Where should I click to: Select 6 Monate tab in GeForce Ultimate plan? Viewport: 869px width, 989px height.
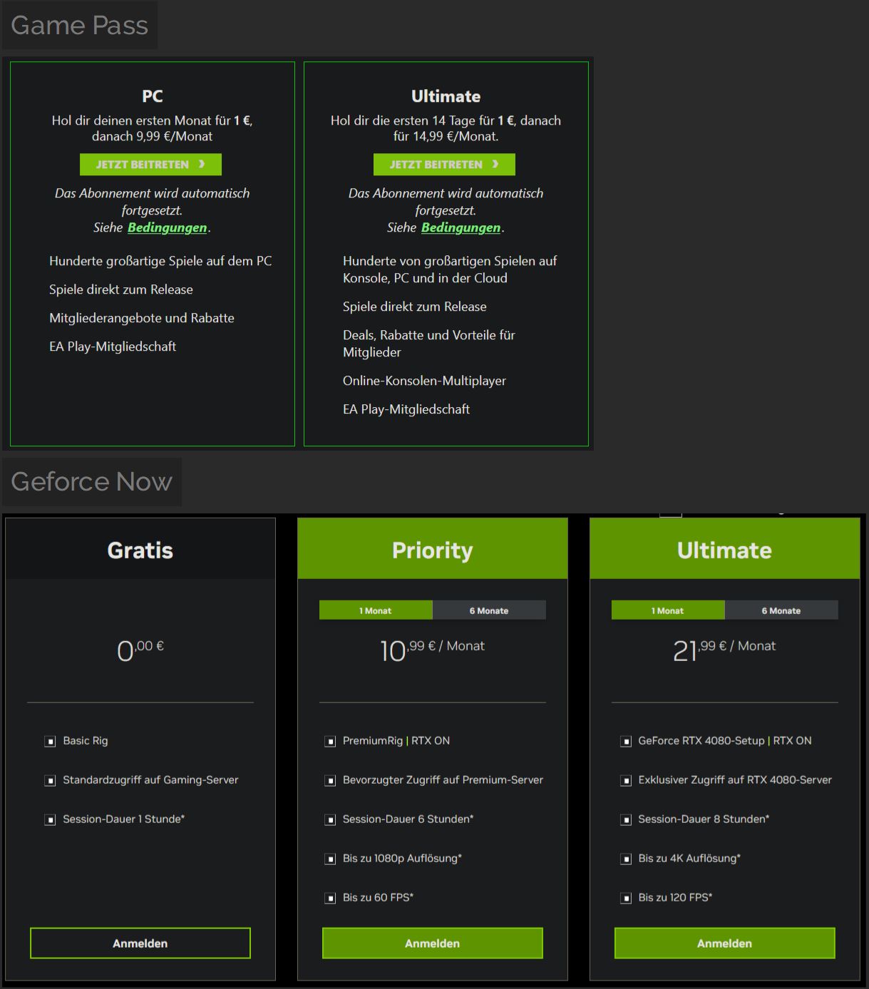click(781, 610)
